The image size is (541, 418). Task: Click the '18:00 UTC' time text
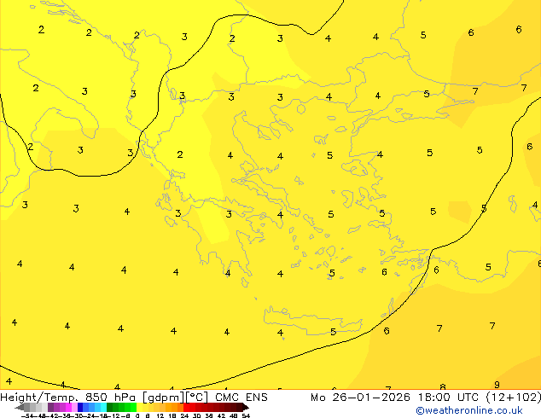tap(448, 398)
